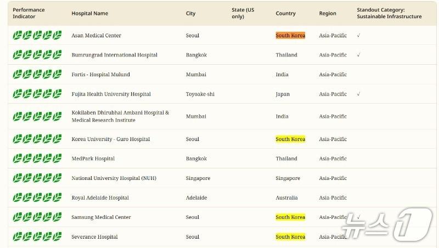Click the Asia-Pacific region cell for Fujita Health
Viewport: 439px width, 248px height.
[333, 94]
